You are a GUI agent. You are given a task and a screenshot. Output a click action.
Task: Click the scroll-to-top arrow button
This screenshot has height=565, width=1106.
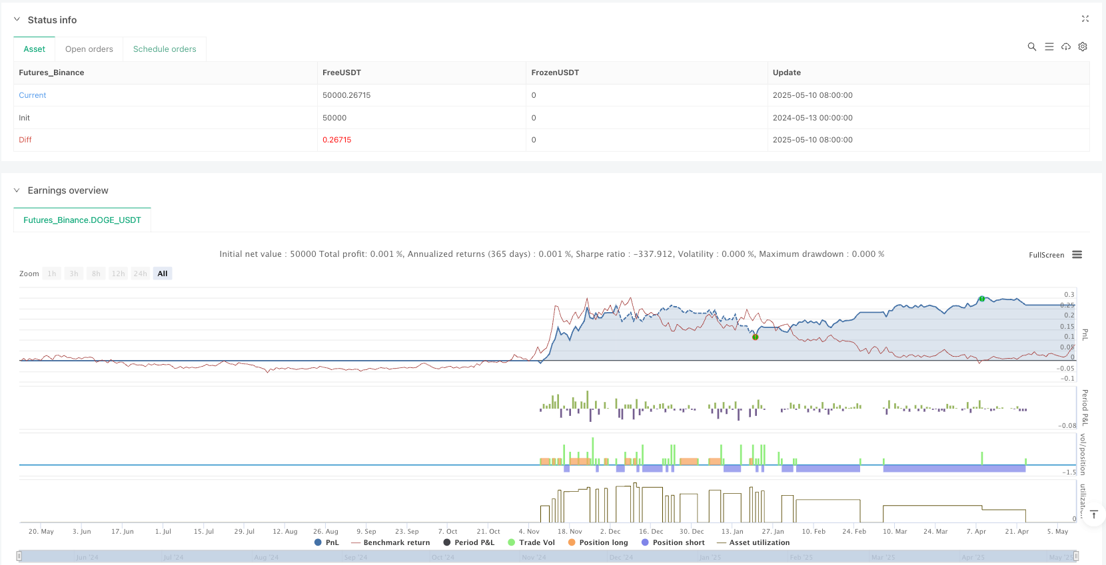[1093, 514]
